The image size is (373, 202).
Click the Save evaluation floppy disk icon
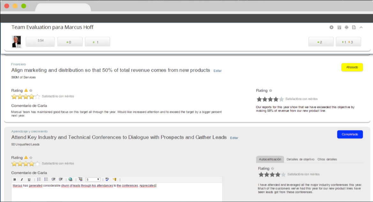coord(339,27)
